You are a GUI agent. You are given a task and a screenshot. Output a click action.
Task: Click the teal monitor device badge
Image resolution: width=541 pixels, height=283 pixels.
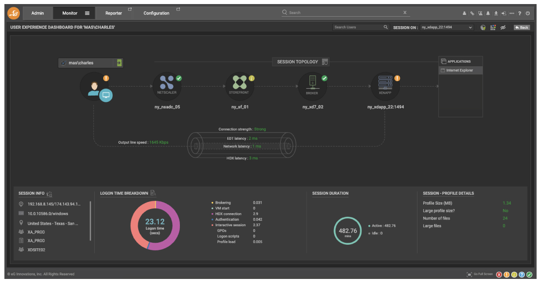coord(106,95)
